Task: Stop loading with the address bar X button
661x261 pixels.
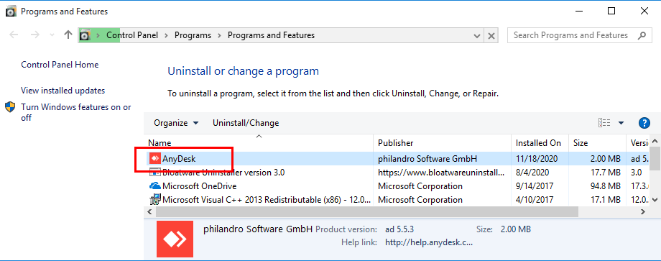Action: 491,35
